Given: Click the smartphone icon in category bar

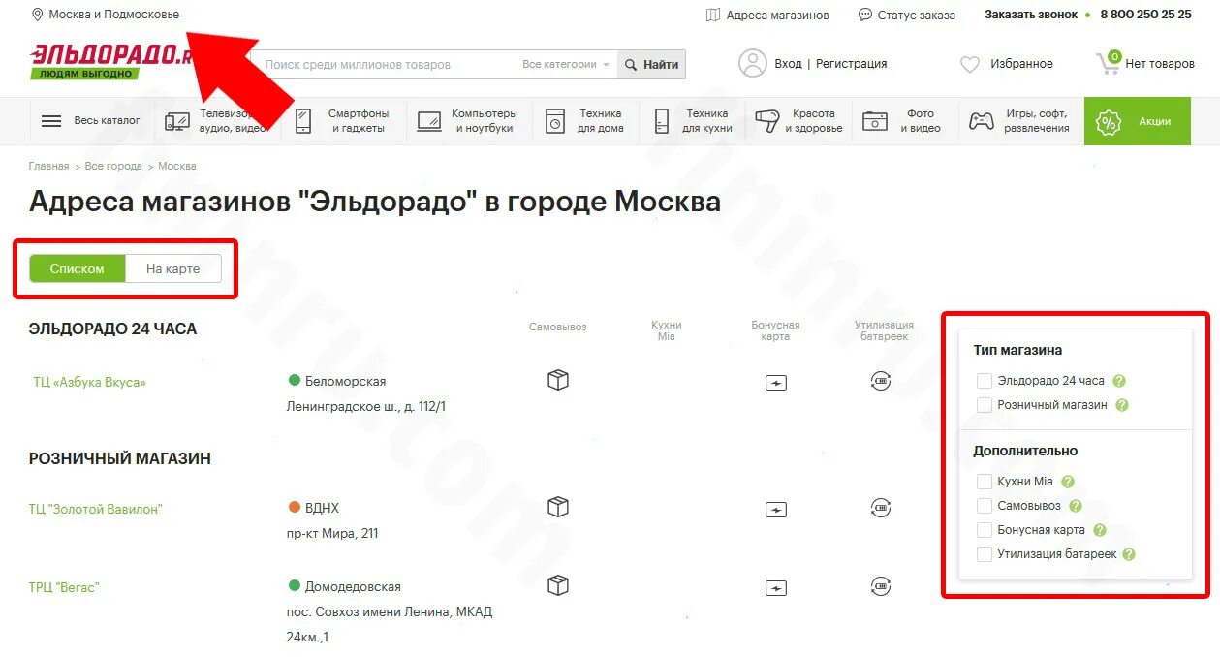Looking at the screenshot, I should [x=303, y=121].
